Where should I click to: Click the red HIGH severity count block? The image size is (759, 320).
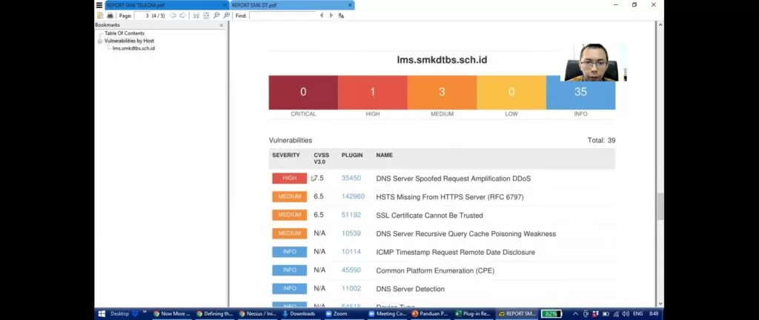[x=372, y=92]
